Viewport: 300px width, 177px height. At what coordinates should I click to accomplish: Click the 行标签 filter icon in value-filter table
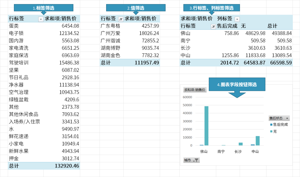click(x=121, y=19)
